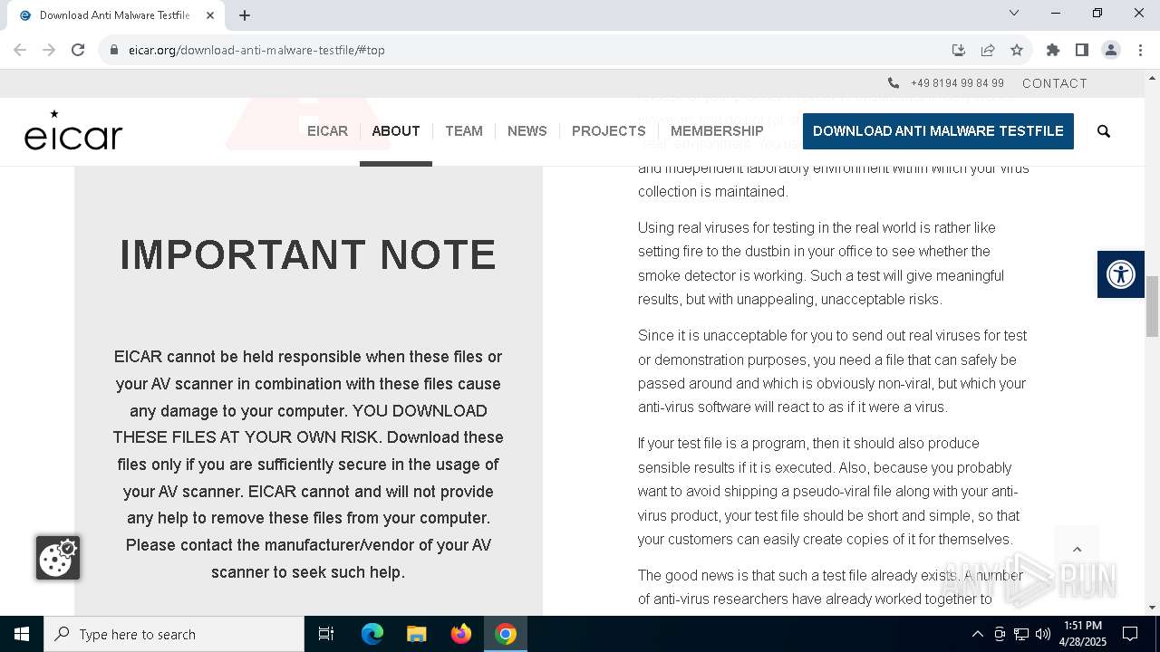The width and height of the screenshot is (1160, 652).
Task: Click the browser forward arrow
Action: (x=49, y=50)
